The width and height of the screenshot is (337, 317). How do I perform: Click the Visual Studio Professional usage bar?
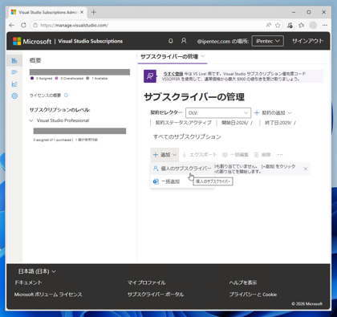tap(79, 131)
